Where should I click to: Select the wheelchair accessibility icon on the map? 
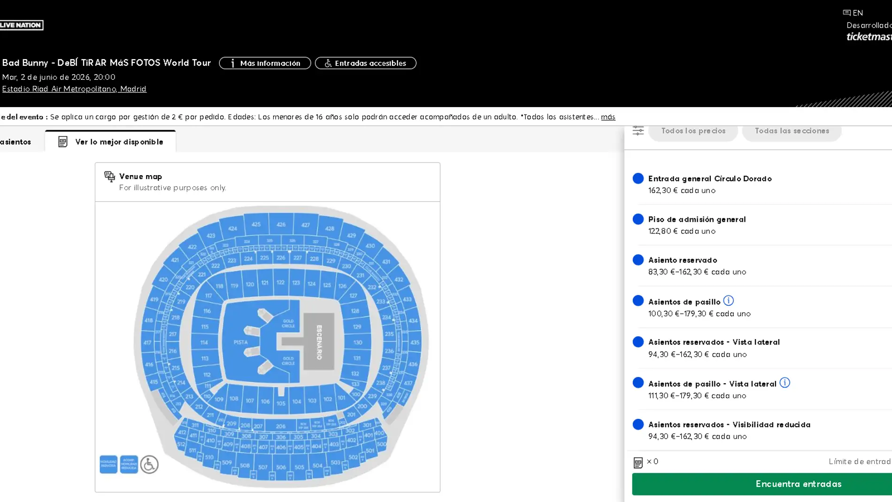tap(149, 464)
